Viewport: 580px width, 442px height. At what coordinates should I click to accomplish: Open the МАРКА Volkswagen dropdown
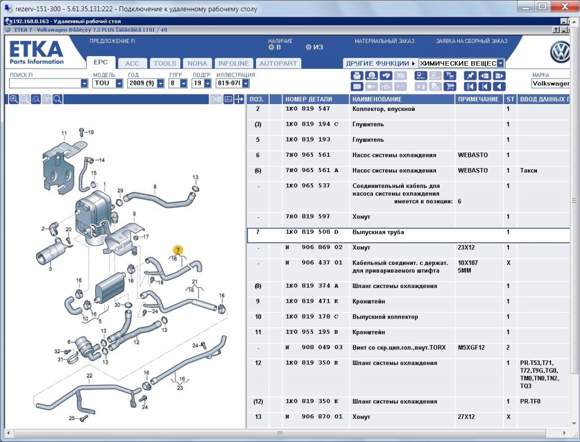551,84
